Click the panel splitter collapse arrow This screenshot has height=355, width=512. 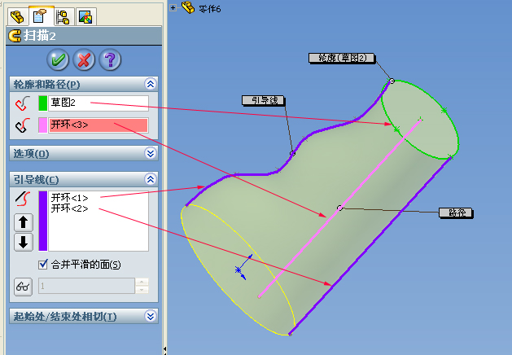click(x=164, y=350)
